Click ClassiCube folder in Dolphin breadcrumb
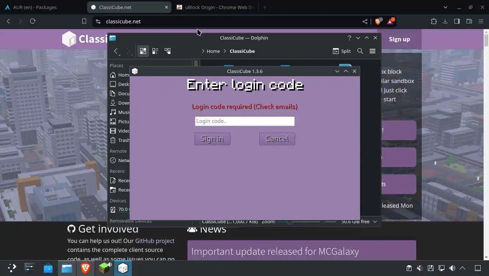The image size is (489, 276). click(x=242, y=51)
